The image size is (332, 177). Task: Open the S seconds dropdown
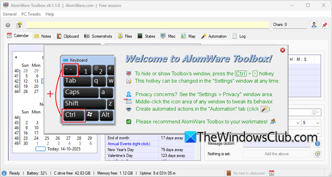[x=311, y=123]
